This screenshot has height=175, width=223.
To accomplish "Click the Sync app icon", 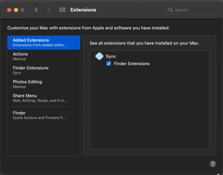I will click(x=99, y=56).
